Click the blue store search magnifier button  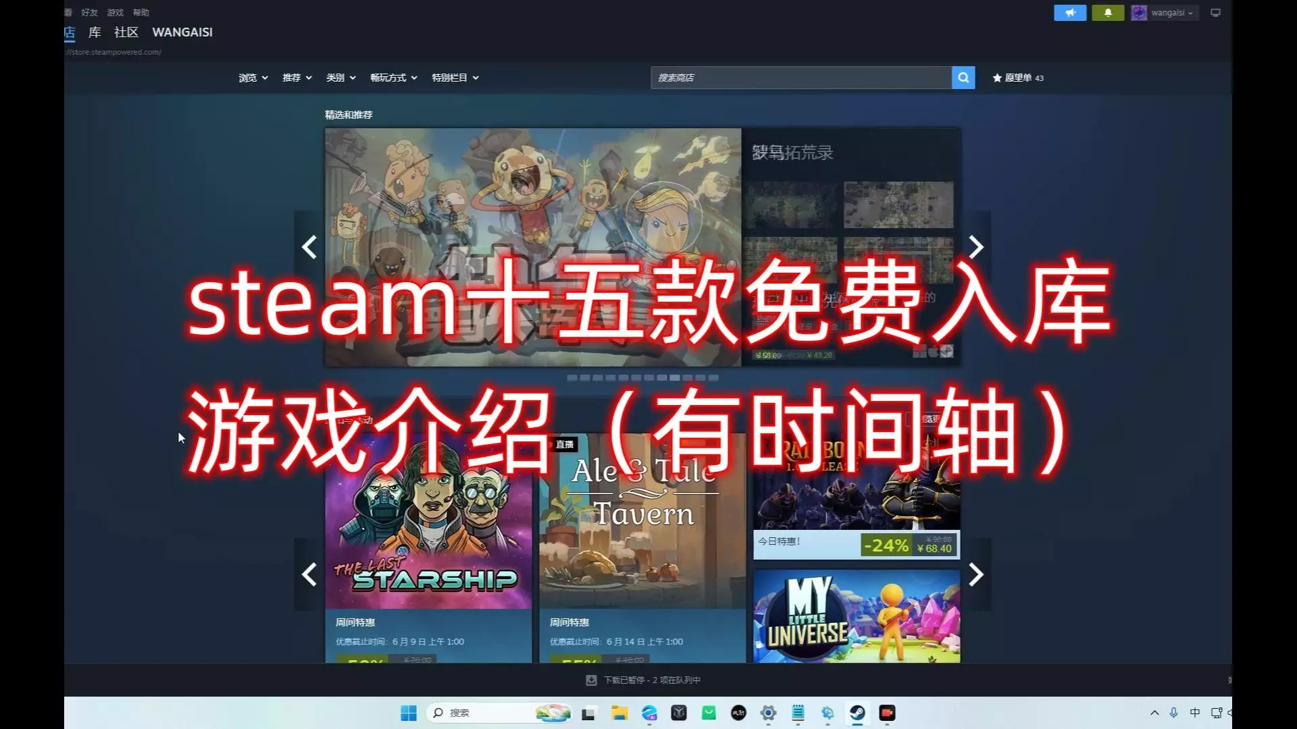(963, 78)
